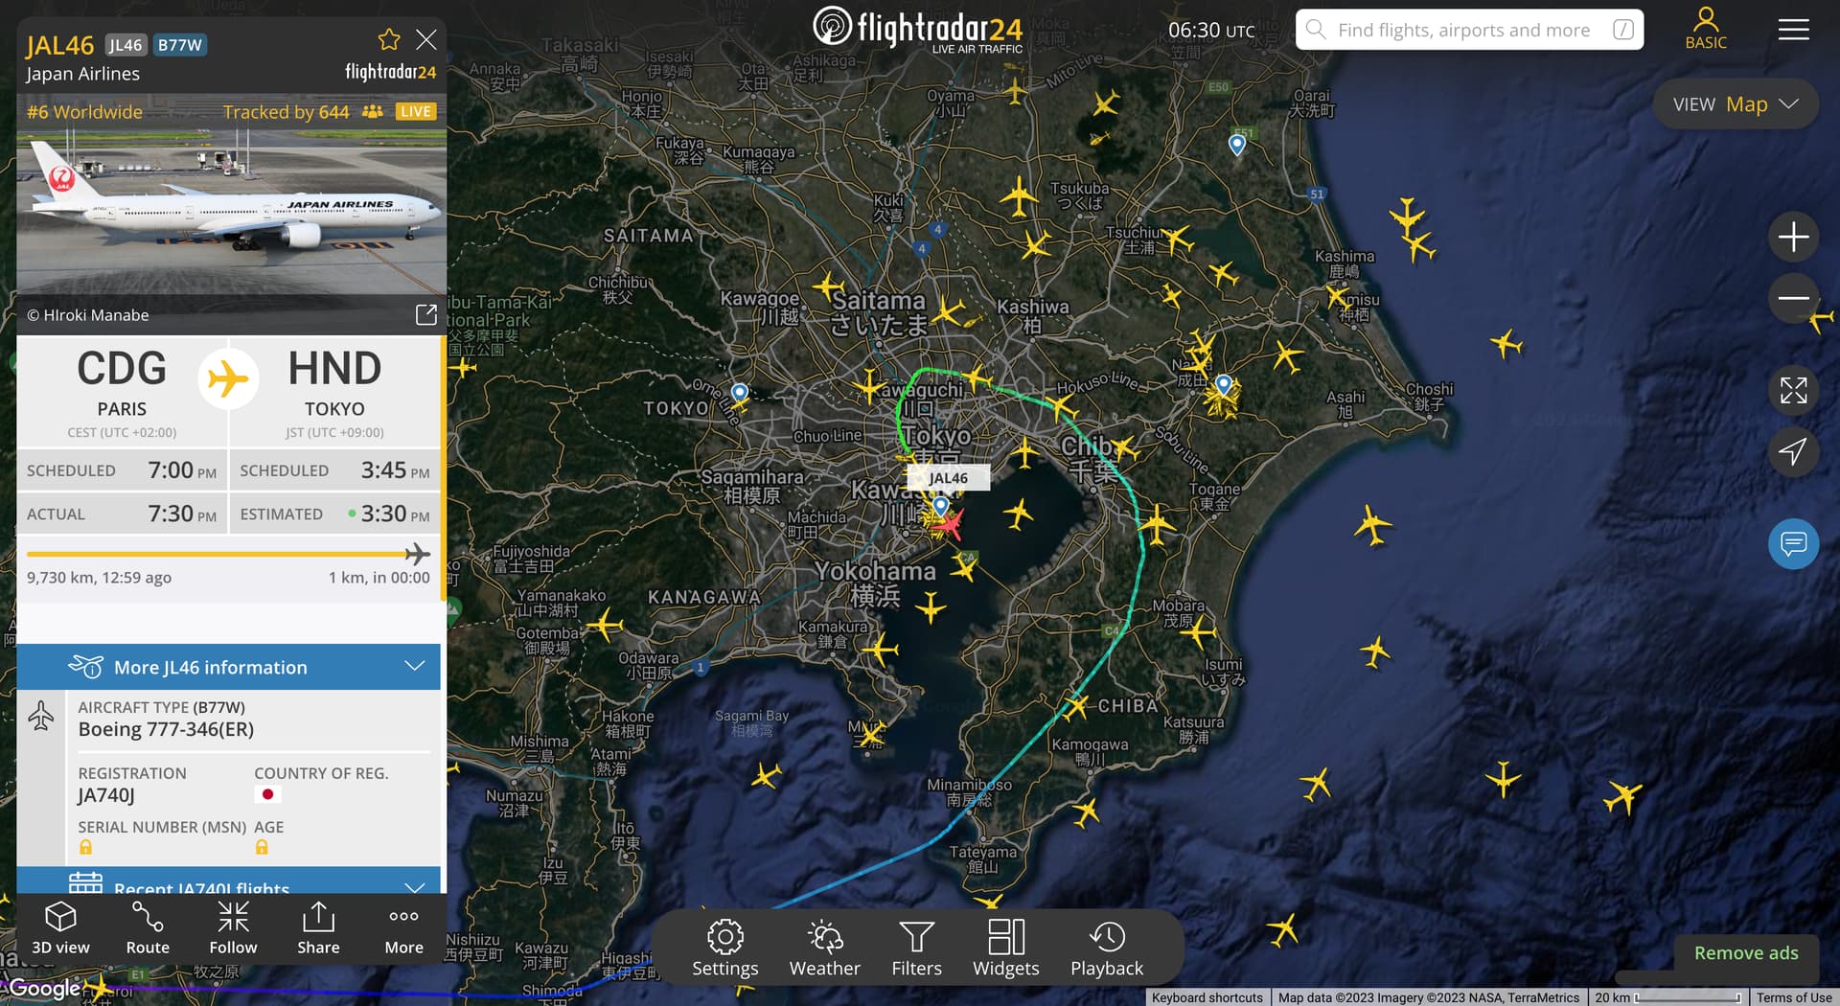1840x1006 pixels.
Task: Click the 06:30 UTC clock
Action: (x=1211, y=30)
